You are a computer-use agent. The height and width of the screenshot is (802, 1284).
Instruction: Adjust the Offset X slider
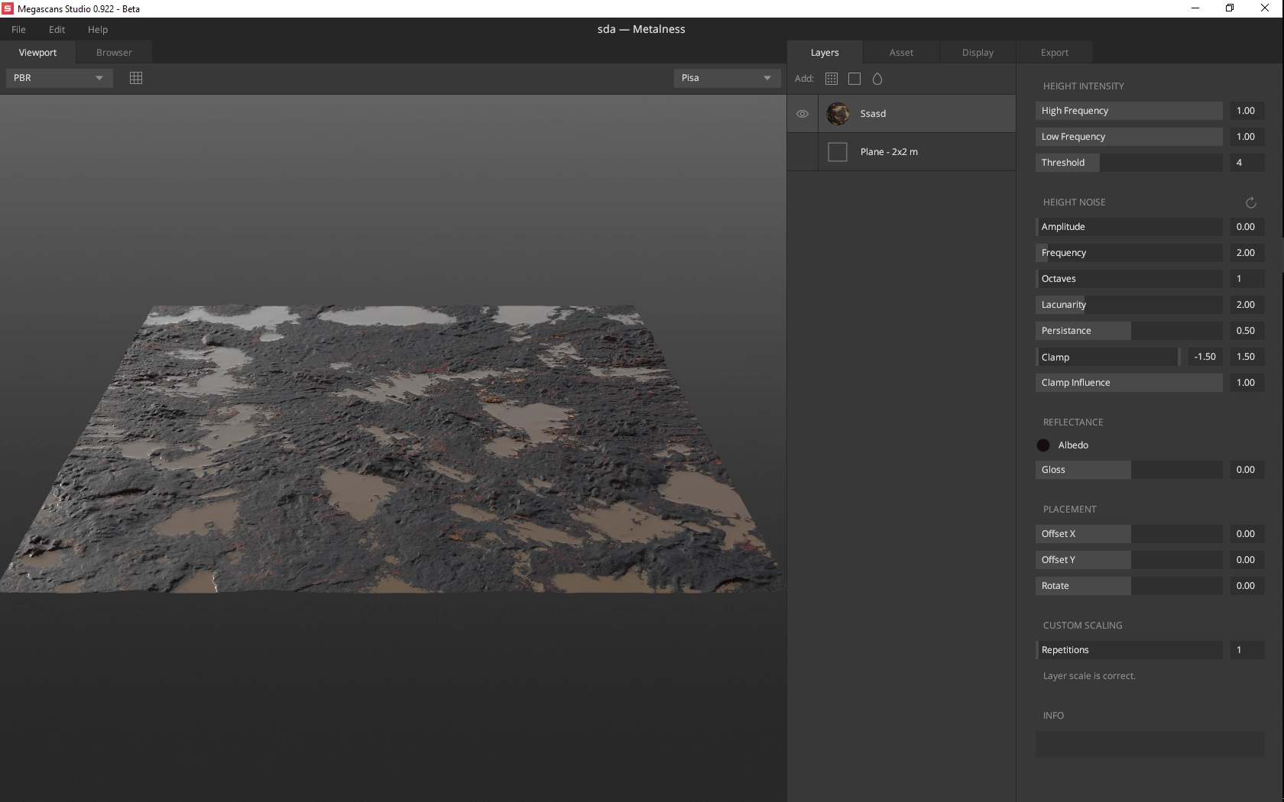[x=1129, y=534]
